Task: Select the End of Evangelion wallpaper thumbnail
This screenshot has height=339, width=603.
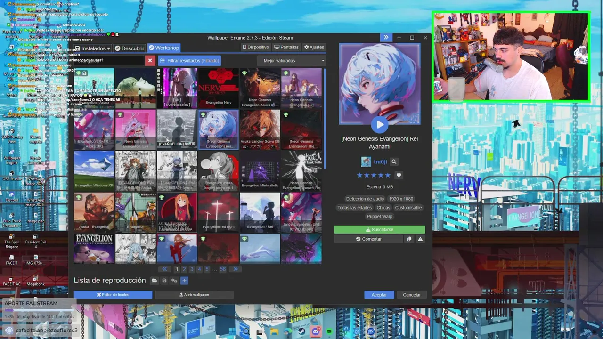Action: click(x=136, y=88)
